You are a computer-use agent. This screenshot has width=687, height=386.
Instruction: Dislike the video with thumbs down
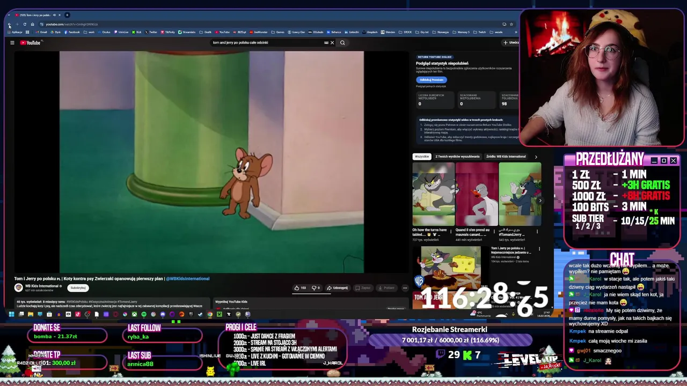(316, 288)
